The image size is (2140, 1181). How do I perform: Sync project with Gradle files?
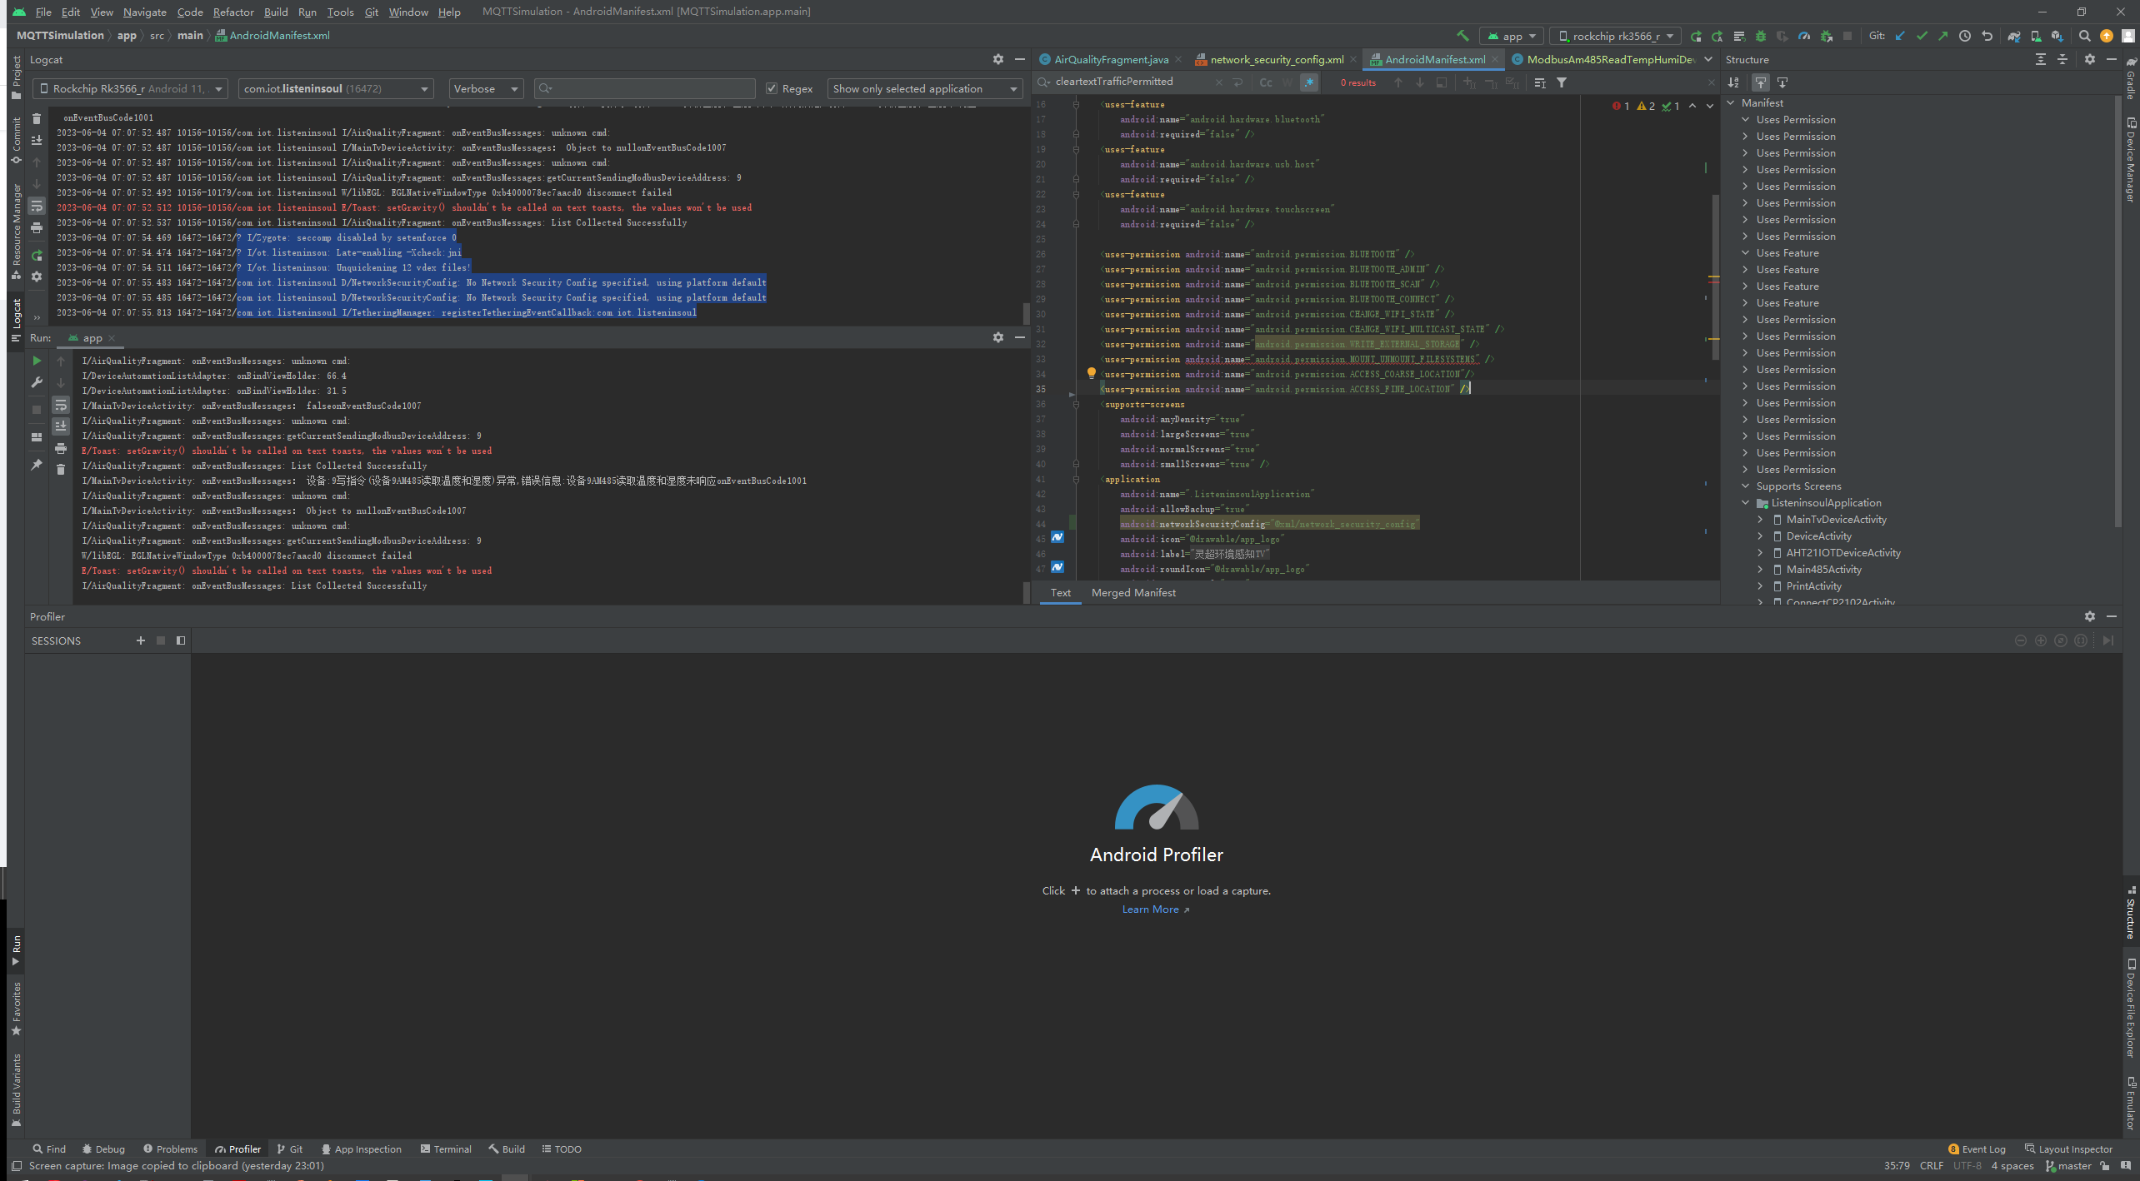[2014, 36]
